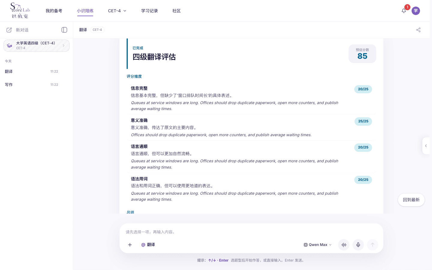Viewport: 432px width, 270px height.
Task: Open the Qwen Max model selector
Action: point(318,245)
